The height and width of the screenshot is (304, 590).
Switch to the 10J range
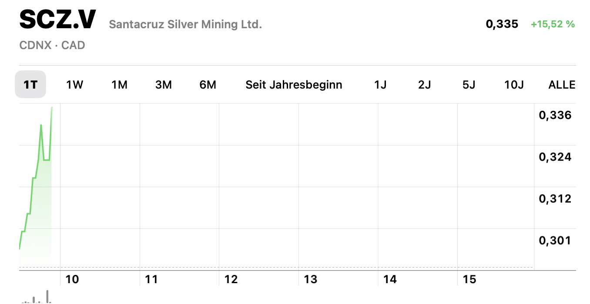tap(514, 84)
